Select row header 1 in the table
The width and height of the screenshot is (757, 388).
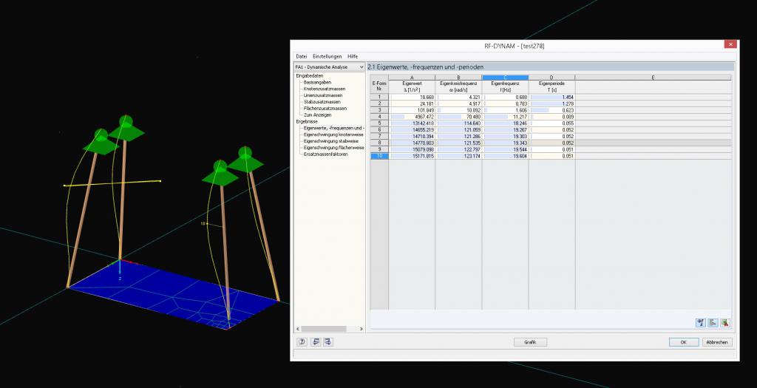(379, 97)
